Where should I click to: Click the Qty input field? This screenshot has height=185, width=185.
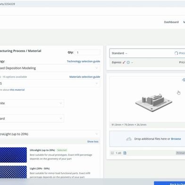pos(87,52)
